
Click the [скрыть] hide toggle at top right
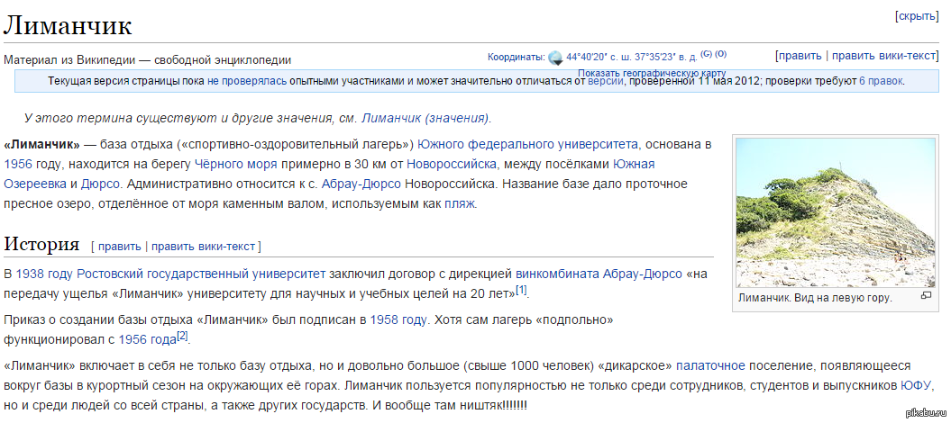(x=917, y=17)
